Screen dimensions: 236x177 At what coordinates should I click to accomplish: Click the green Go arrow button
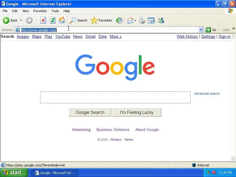(208, 30)
